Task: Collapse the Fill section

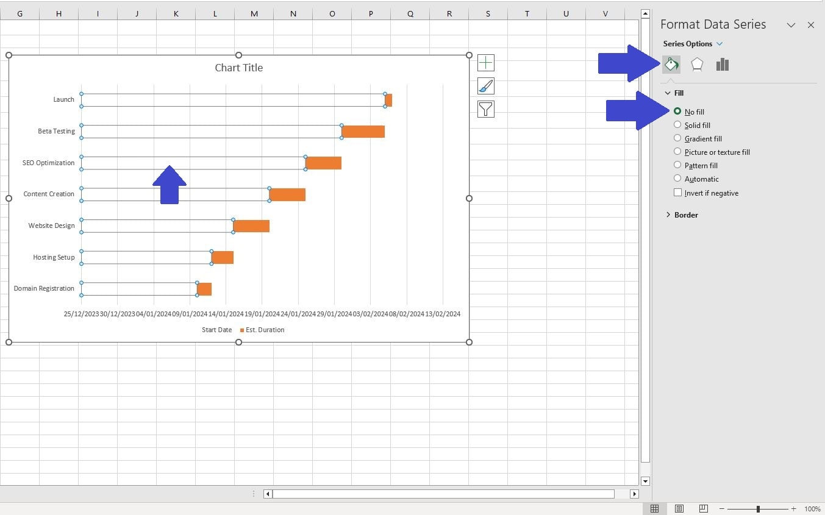Action: 668,93
